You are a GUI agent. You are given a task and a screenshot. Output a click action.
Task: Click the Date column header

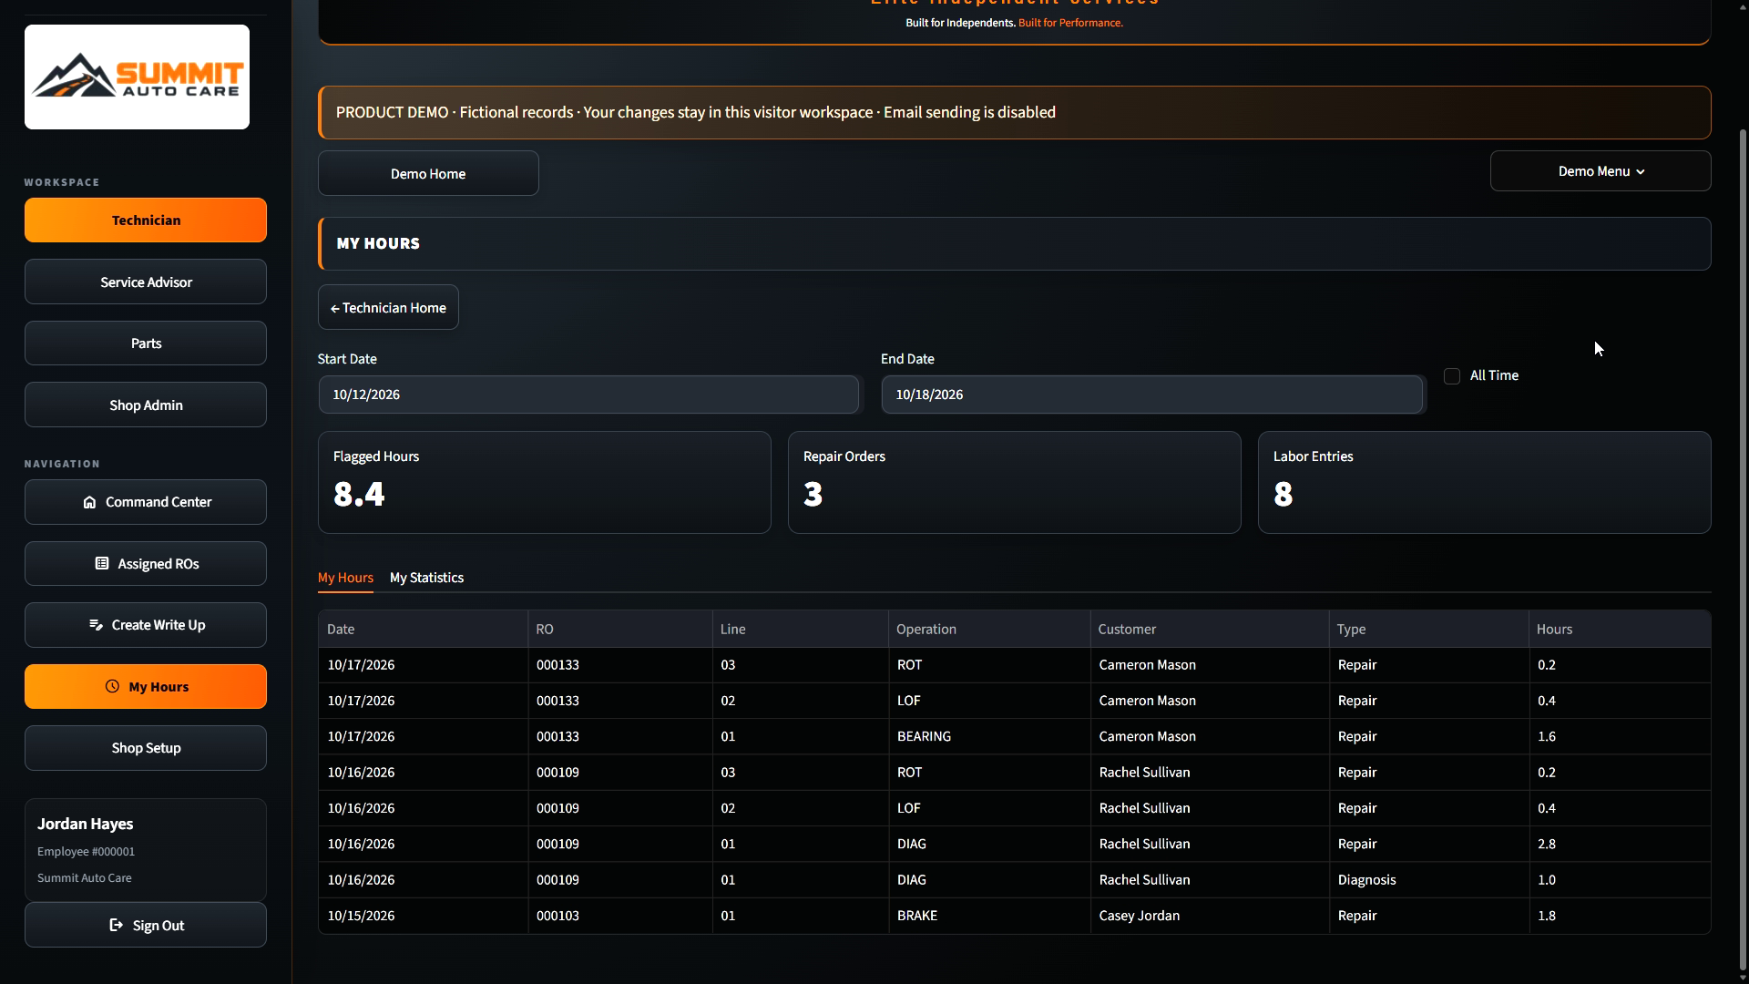(423, 630)
